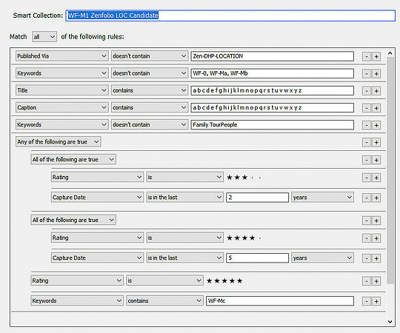Viewport: 400px width, 333px height.
Task: Remove the five-star Rating rule
Action: [367, 281]
